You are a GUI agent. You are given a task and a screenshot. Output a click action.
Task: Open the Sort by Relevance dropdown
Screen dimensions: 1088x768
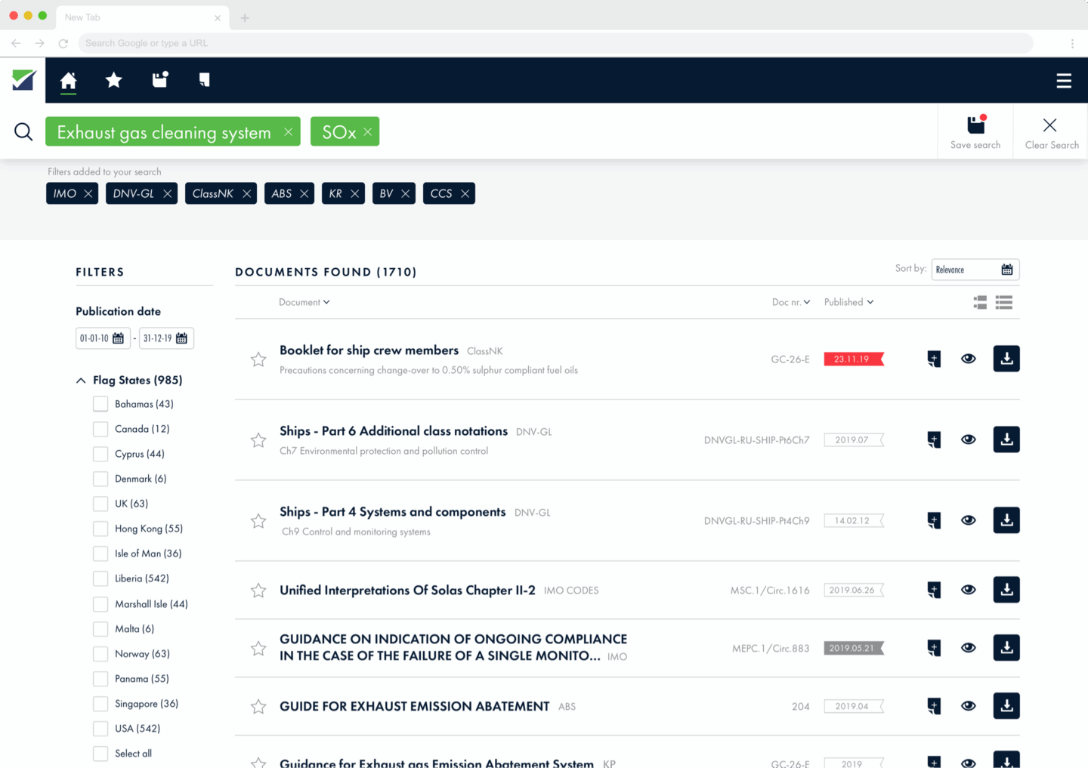click(975, 270)
